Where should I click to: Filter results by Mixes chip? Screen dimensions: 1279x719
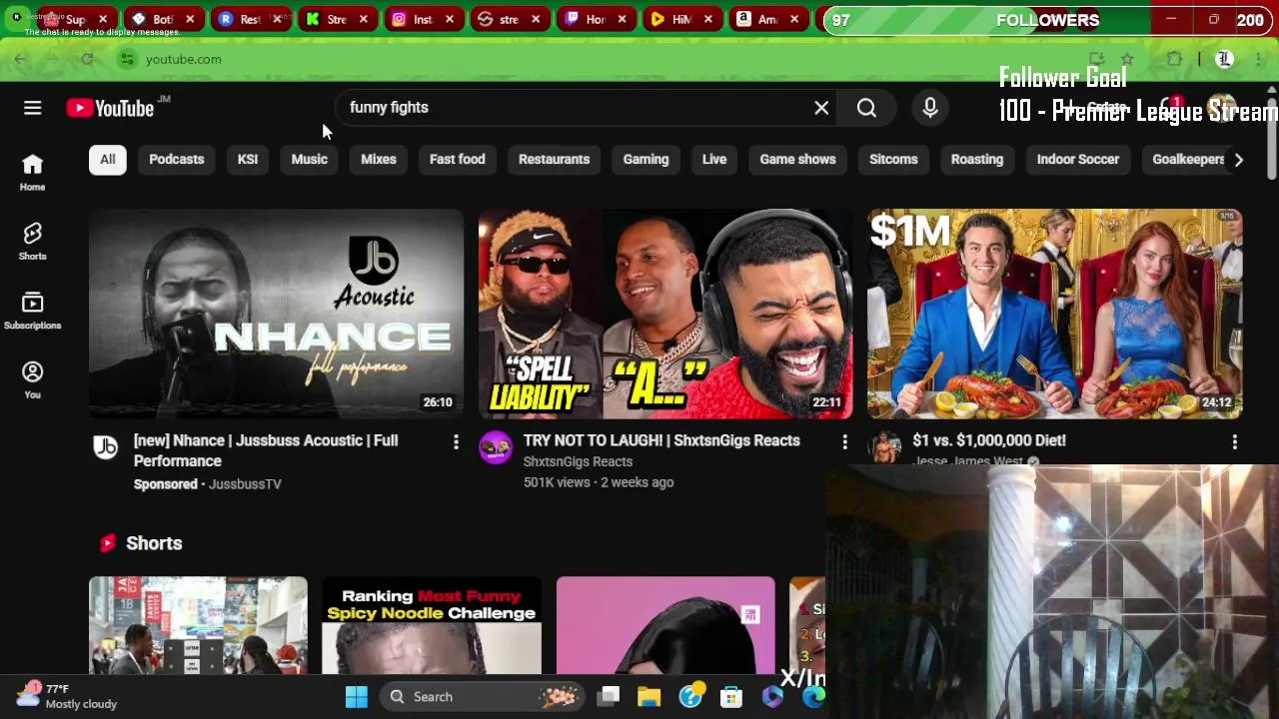coord(379,160)
